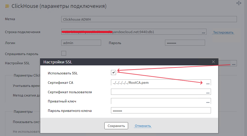Test connection with Тестировать link
This screenshot has width=247, height=136.
pyautogui.click(x=223, y=32)
